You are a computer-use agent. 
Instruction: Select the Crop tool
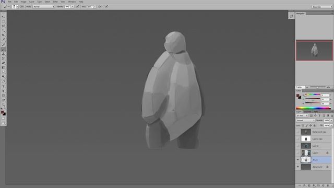(3, 35)
